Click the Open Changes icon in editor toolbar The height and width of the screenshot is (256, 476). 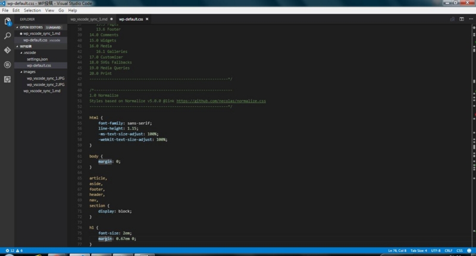(452, 19)
